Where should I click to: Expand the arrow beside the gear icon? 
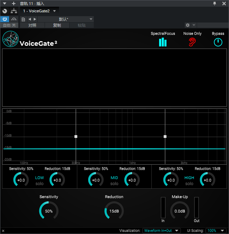pos(194,25)
